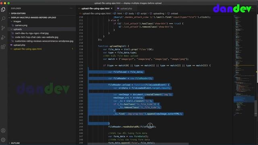Collapse the uploads folder

[x=18, y=29]
